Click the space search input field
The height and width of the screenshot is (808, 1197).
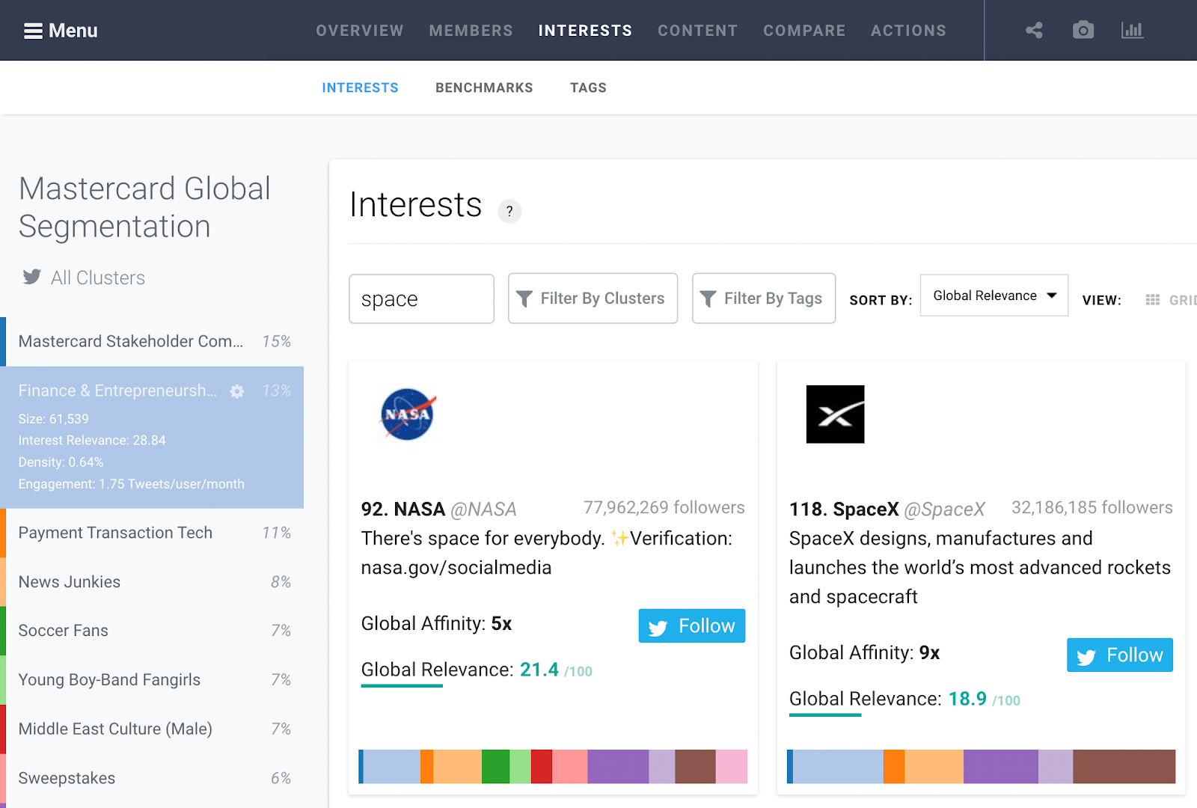tap(421, 299)
